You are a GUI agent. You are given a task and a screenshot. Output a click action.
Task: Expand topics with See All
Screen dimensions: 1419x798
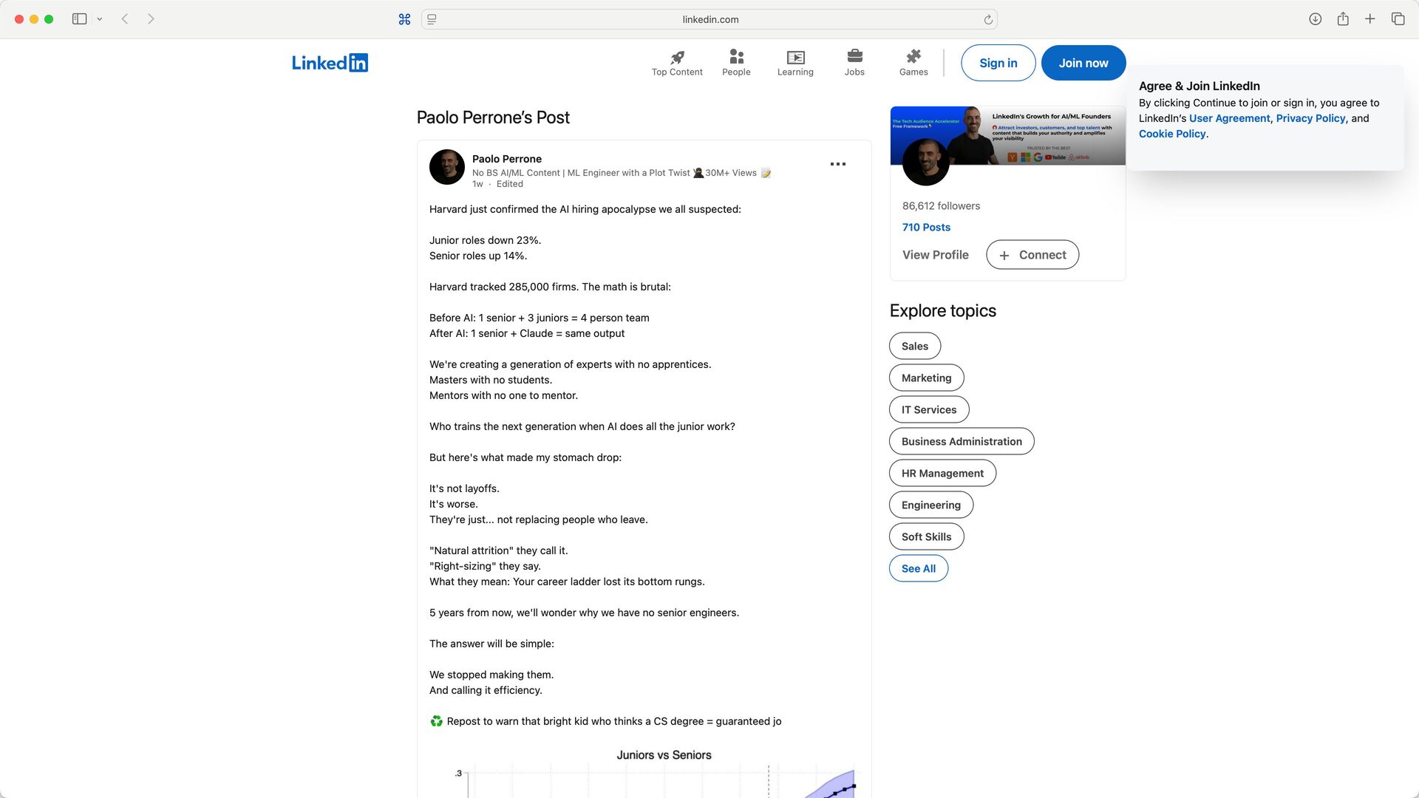click(x=918, y=568)
